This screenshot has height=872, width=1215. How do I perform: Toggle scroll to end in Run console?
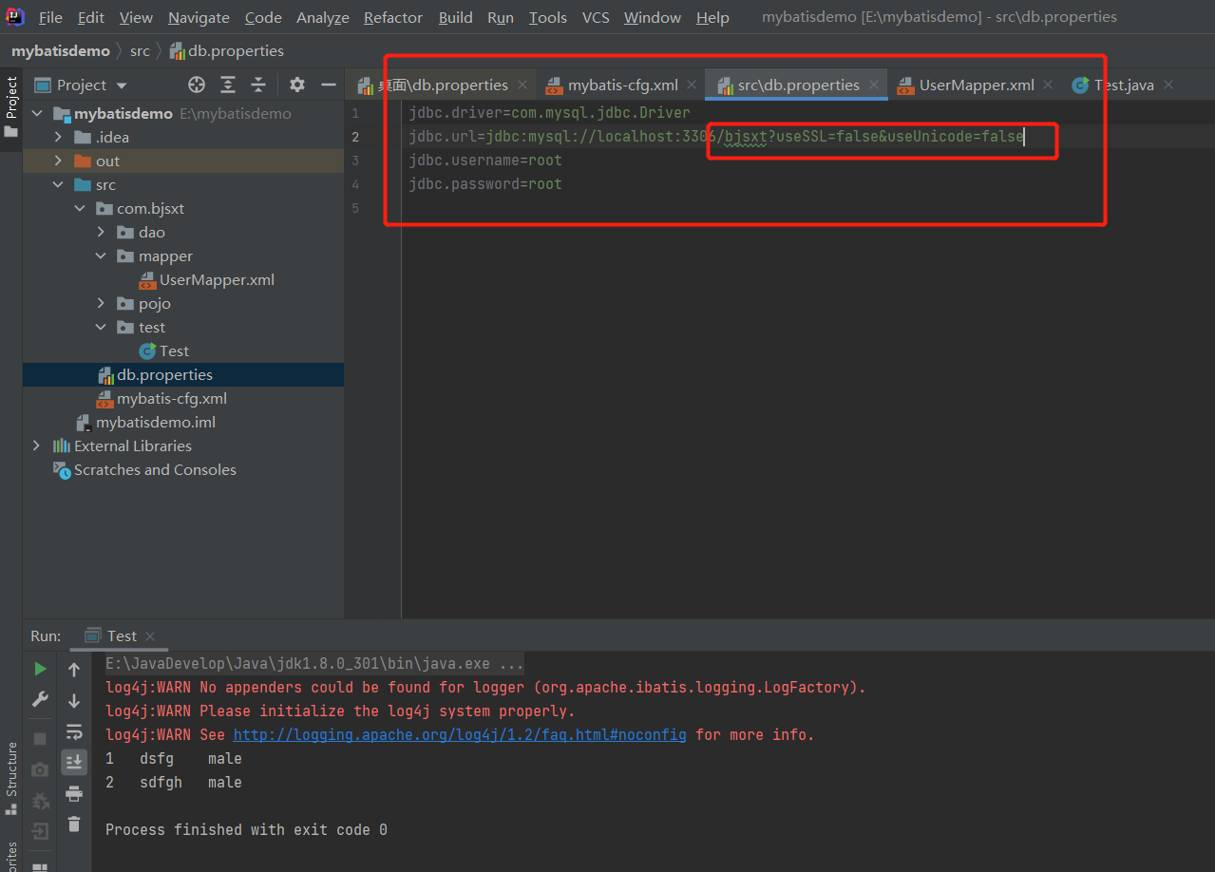click(74, 762)
